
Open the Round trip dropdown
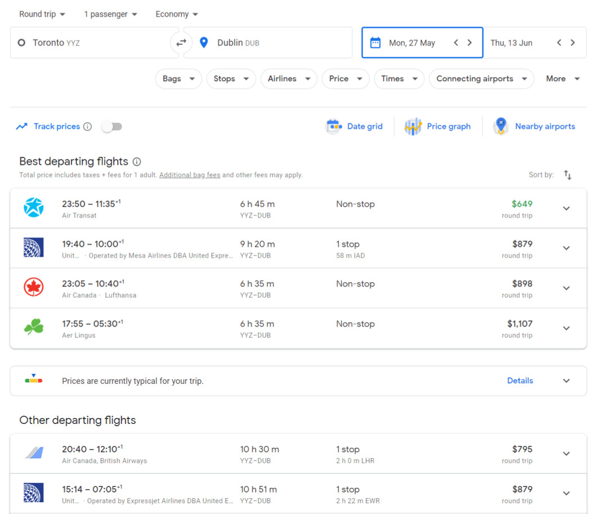pos(42,14)
